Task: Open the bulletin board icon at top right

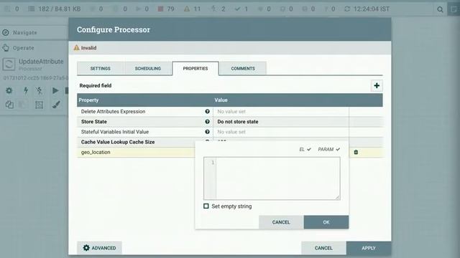Action: [454, 9]
